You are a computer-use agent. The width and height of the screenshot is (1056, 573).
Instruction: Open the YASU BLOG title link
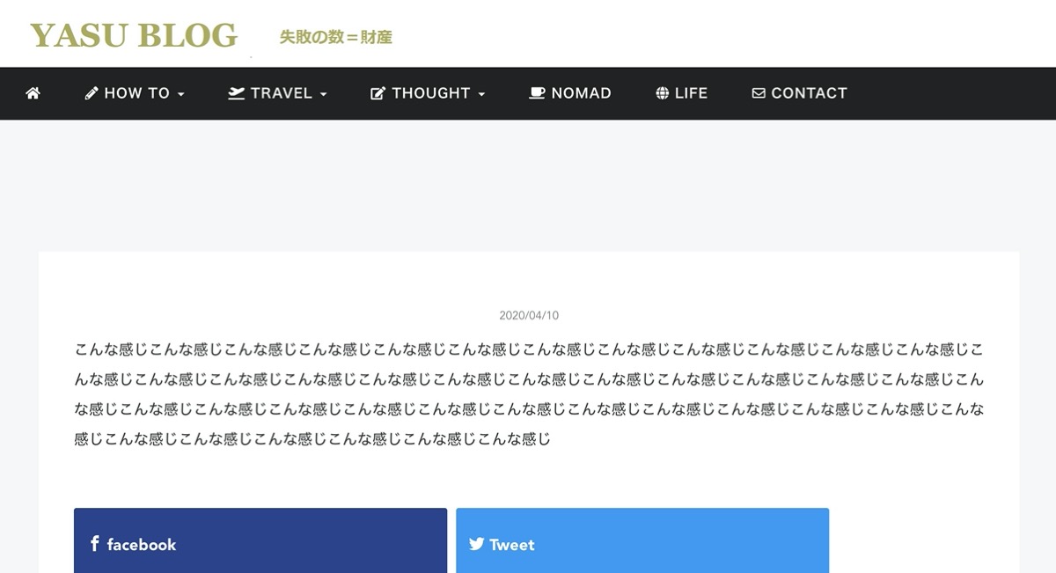(134, 36)
